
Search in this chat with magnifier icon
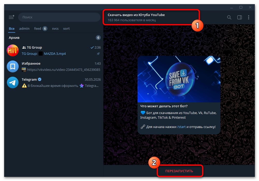[x=229, y=17]
